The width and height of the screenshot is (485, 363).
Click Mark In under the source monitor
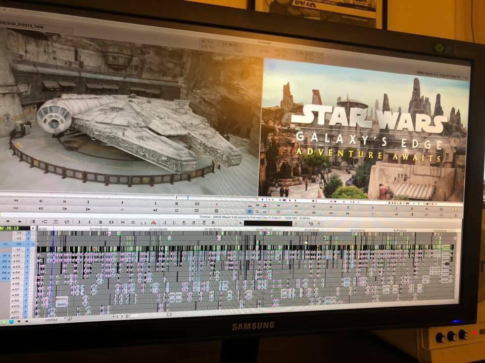(156, 201)
